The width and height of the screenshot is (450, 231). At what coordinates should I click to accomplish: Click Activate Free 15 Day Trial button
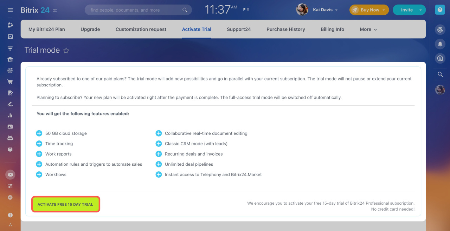click(66, 204)
